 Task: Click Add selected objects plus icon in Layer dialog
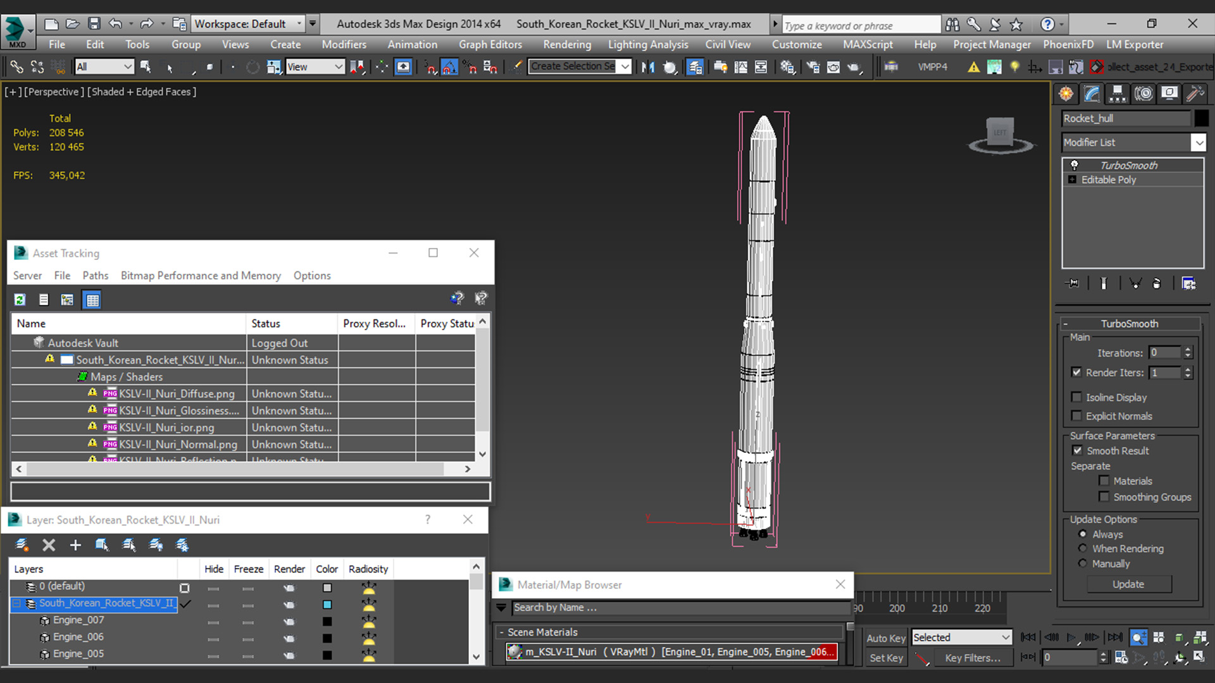[x=75, y=545]
